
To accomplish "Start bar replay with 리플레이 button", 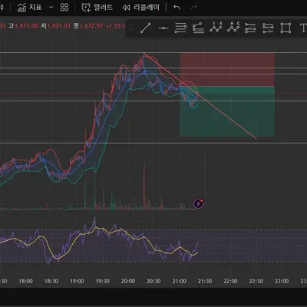I will point(141,7).
